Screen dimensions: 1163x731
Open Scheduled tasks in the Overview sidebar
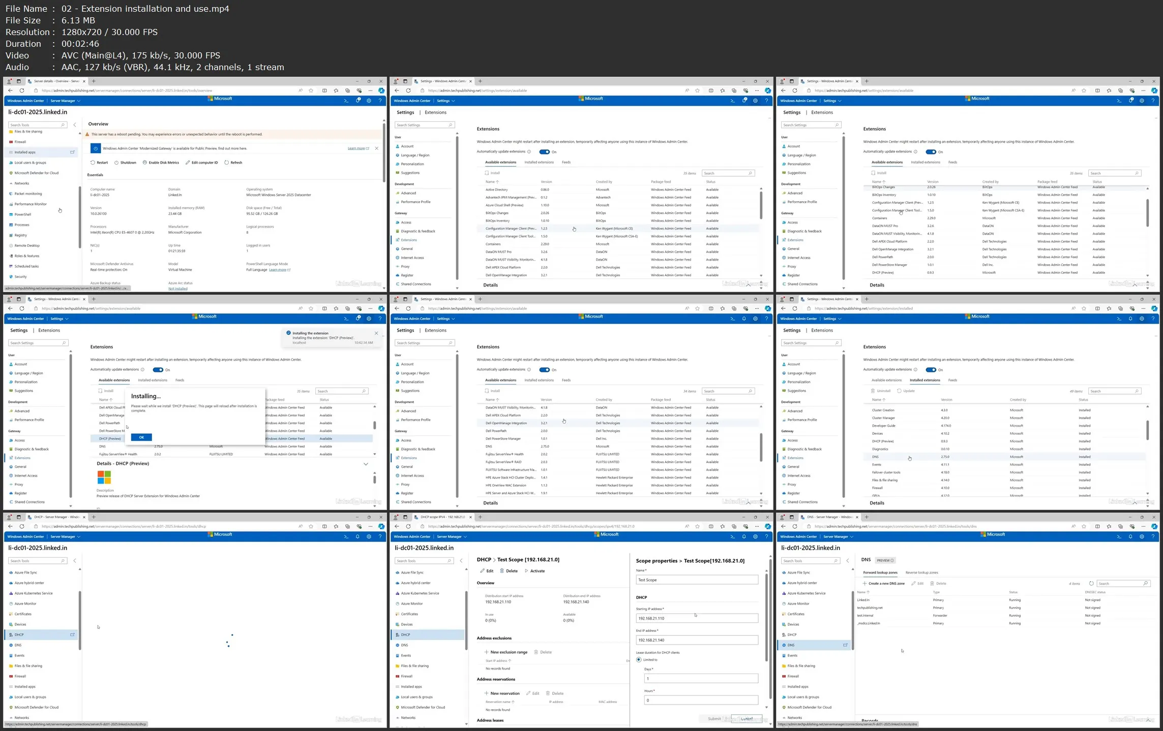[26, 266]
